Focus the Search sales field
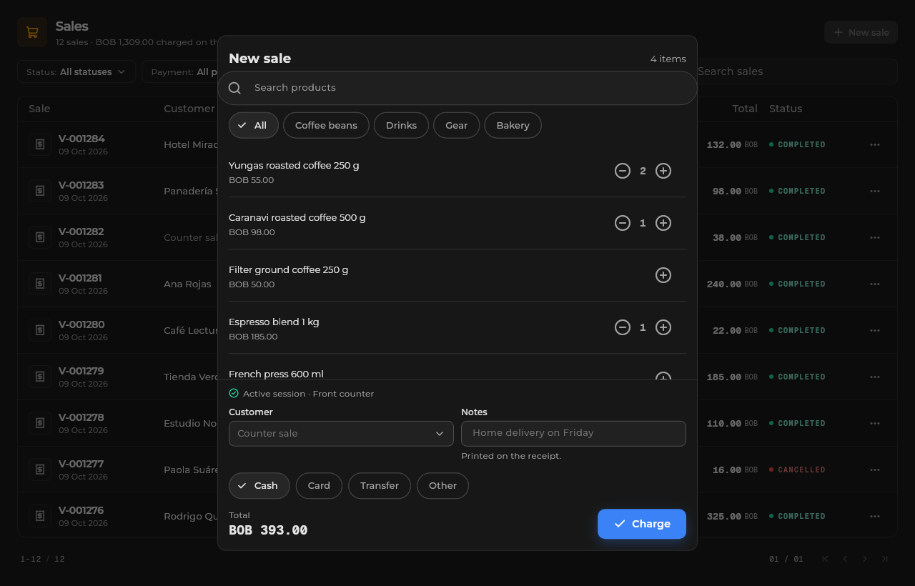Viewport: 915px width, 586px height. pos(796,71)
